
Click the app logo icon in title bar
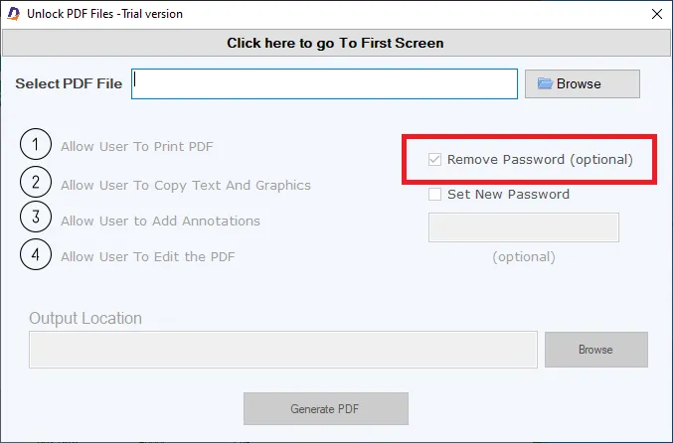(13, 14)
